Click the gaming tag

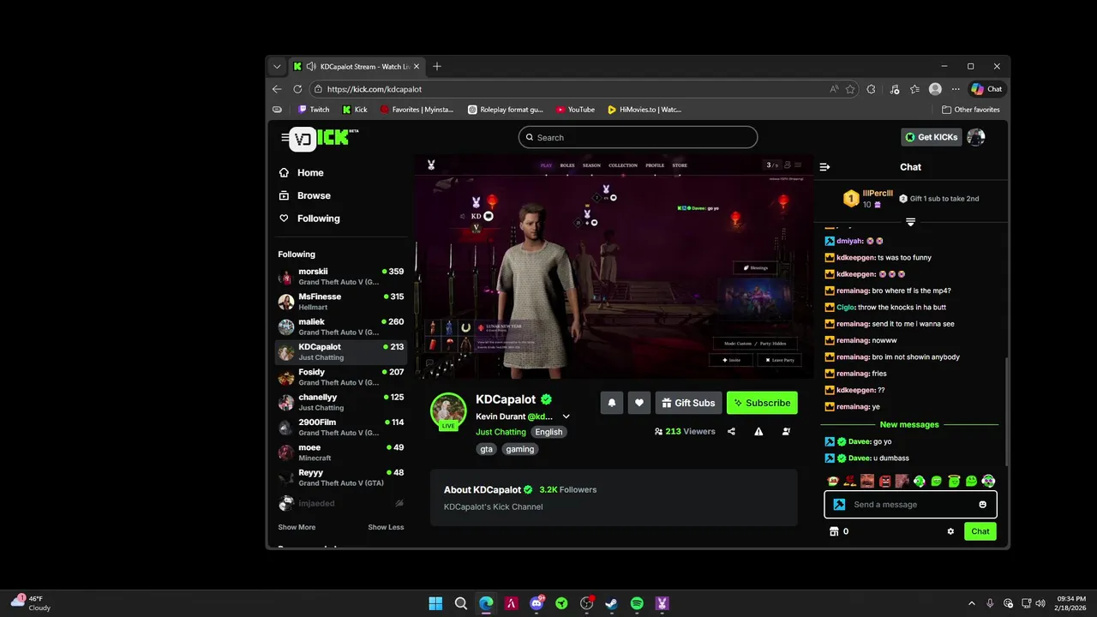pos(519,449)
